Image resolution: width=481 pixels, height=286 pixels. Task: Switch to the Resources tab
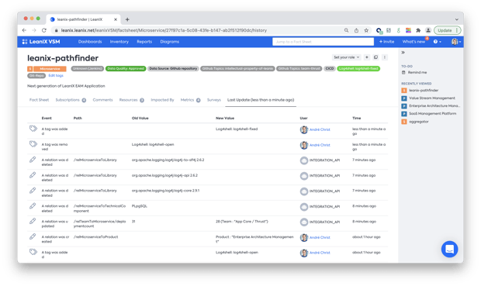[x=132, y=100]
